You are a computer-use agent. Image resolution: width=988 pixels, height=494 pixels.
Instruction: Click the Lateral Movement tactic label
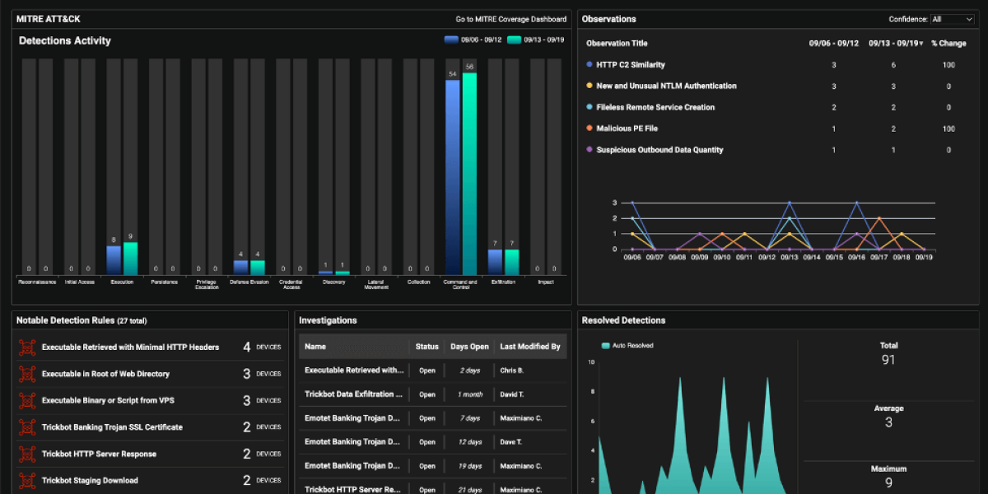click(x=376, y=285)
